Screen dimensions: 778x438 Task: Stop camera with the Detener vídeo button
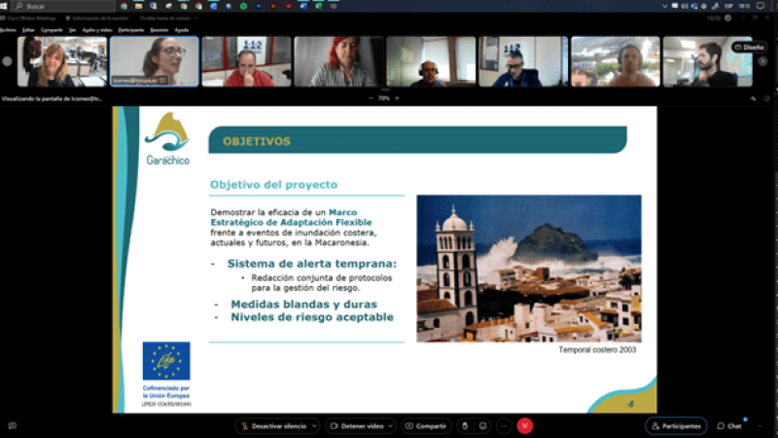tap(357, 426)
